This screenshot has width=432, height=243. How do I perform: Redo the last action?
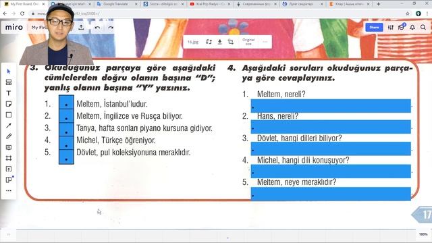coord(111,28)
